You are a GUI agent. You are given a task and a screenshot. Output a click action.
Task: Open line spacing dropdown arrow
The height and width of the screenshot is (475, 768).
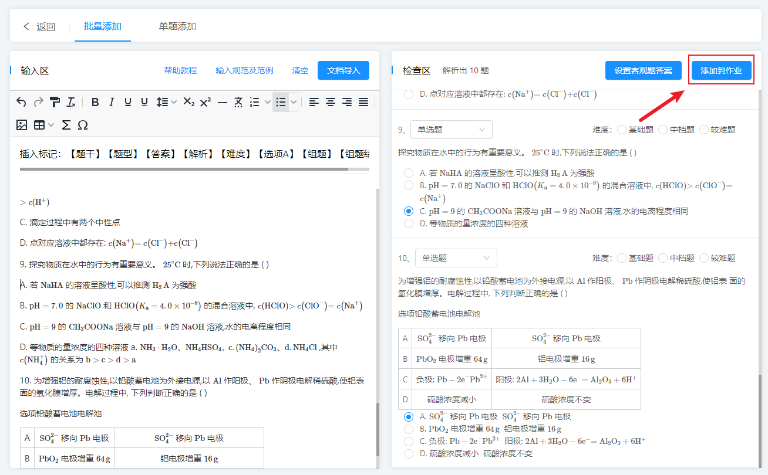click(x=174, y=102)
